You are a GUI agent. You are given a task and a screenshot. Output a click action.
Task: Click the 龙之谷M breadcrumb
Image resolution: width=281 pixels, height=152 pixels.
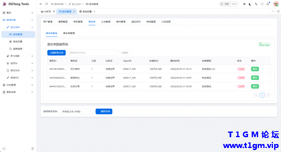75,4
